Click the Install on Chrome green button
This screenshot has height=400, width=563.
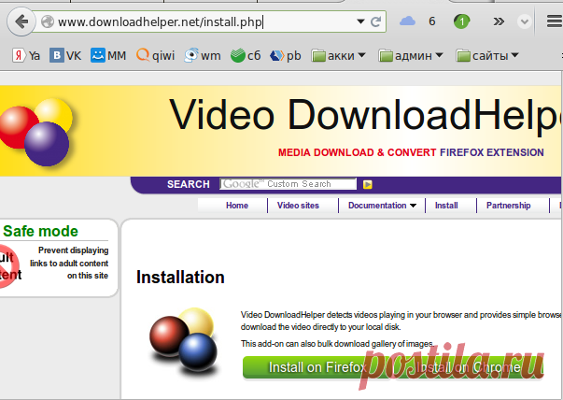click(467, 367)
